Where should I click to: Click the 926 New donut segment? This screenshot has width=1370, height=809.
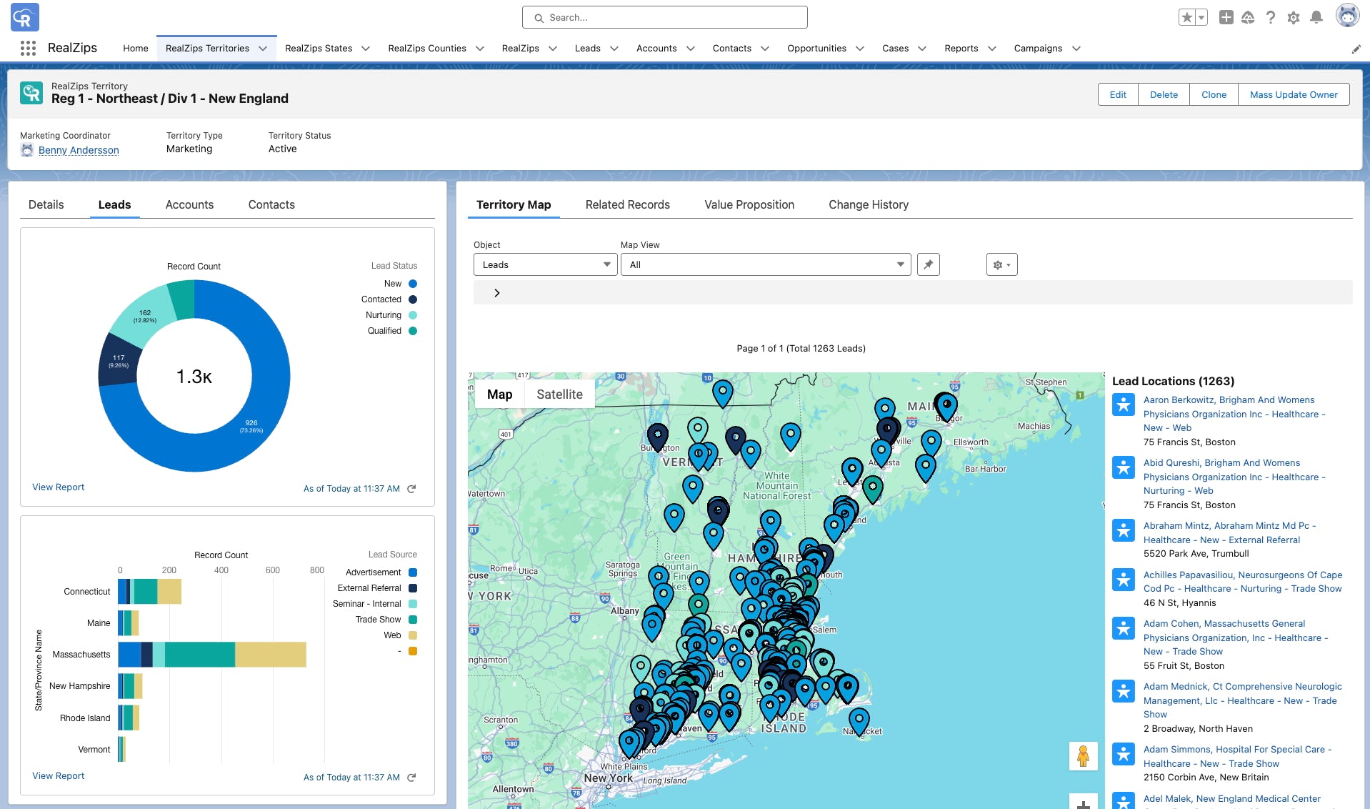pyautogui.click(x=251, y=426)
